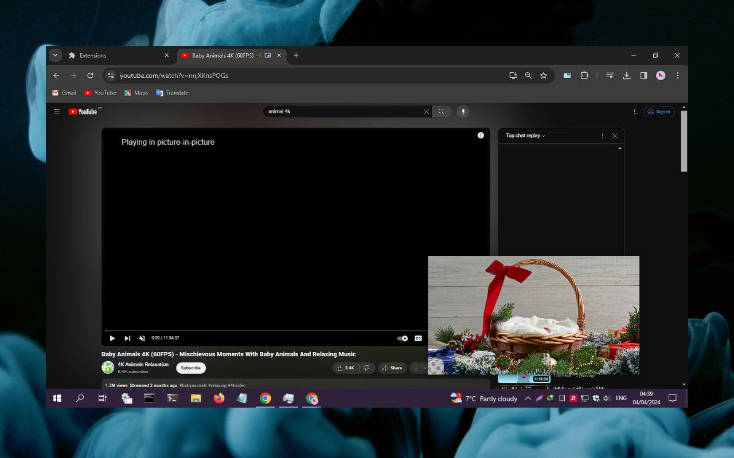Open Google Chrome from the taskbar
Screen dimensions: 734x458
[265, 398]
